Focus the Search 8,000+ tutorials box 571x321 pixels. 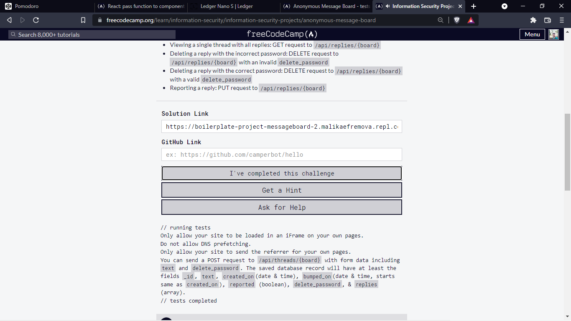pyautogui.click(x=92, y=35)
